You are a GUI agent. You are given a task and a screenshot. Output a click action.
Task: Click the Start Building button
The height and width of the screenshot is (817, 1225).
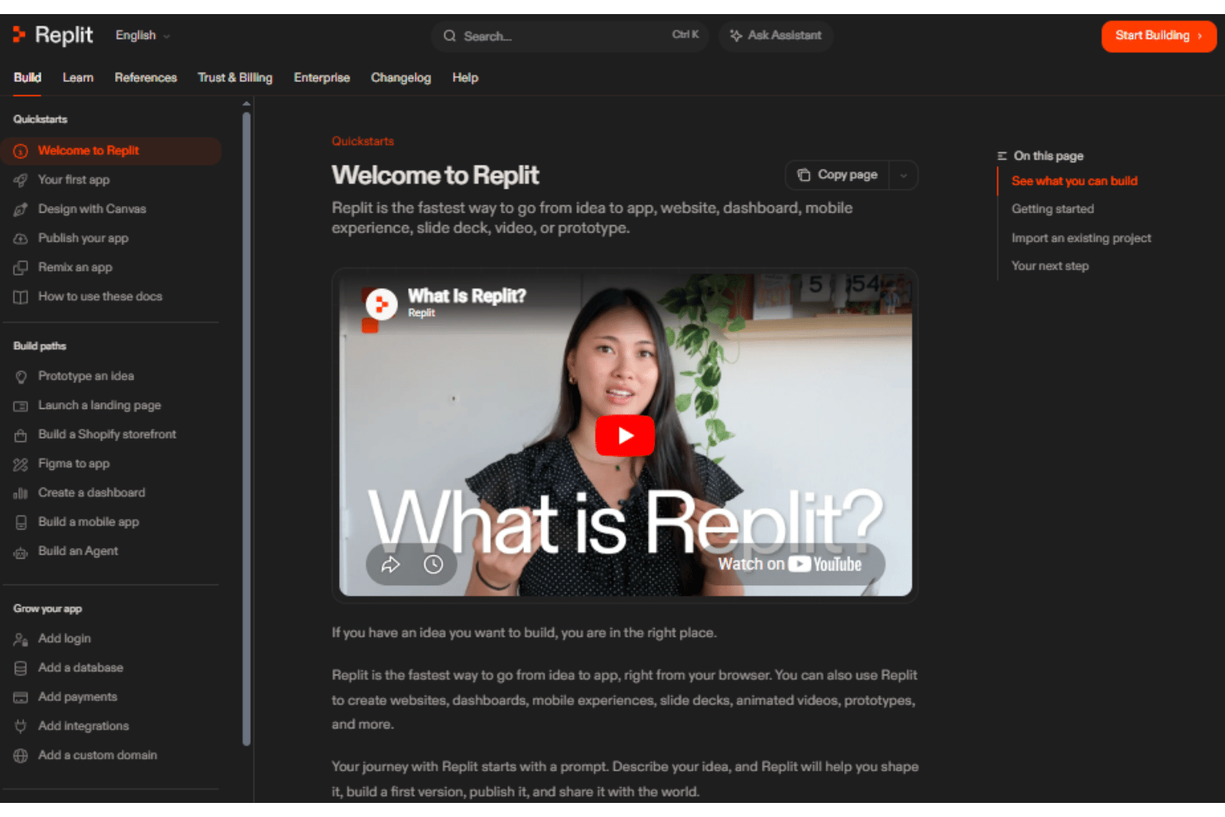coord(1158,36)
